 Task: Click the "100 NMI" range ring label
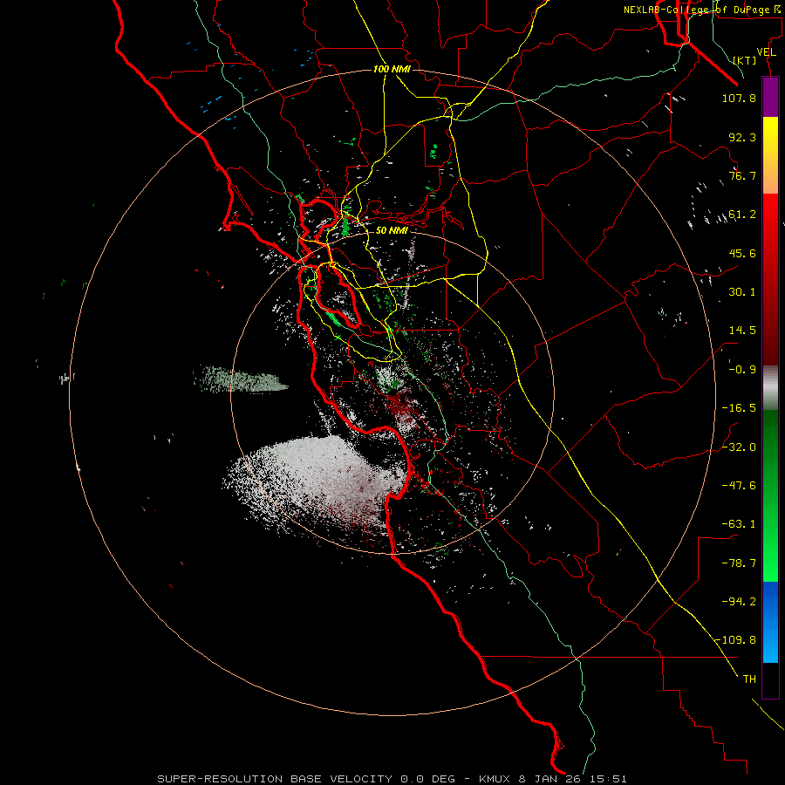click(392, 69)
